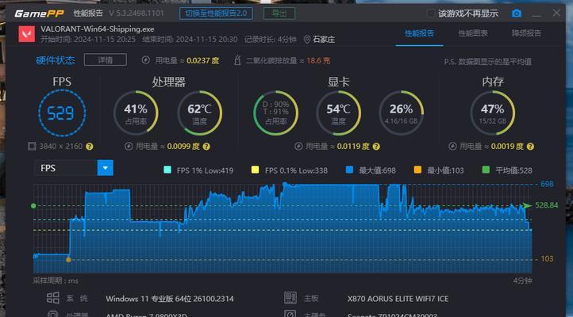The width and height of the screenshot is (573, 317).
Task: Click the X870 AORUS ELITE WIFI7 ICE text
Action: tap(398, 299)
